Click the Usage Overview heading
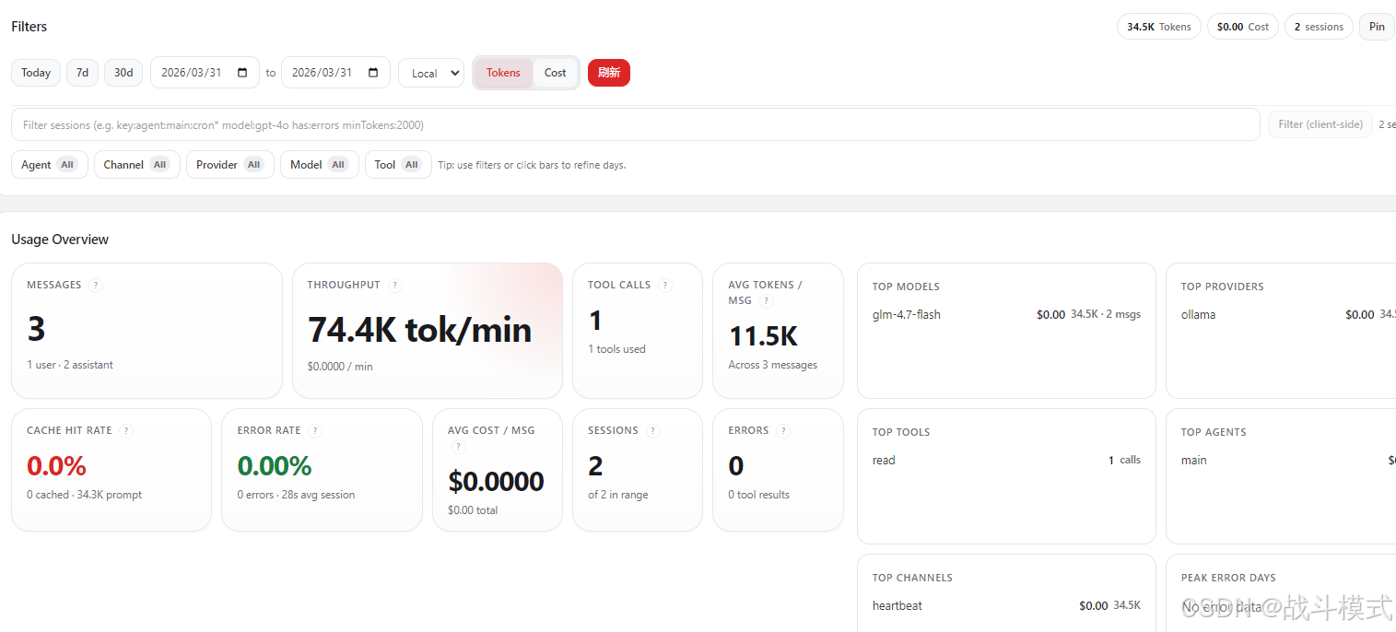This screenshot has height=632, width=1396. pyautogui.click(x=60, y=240)
